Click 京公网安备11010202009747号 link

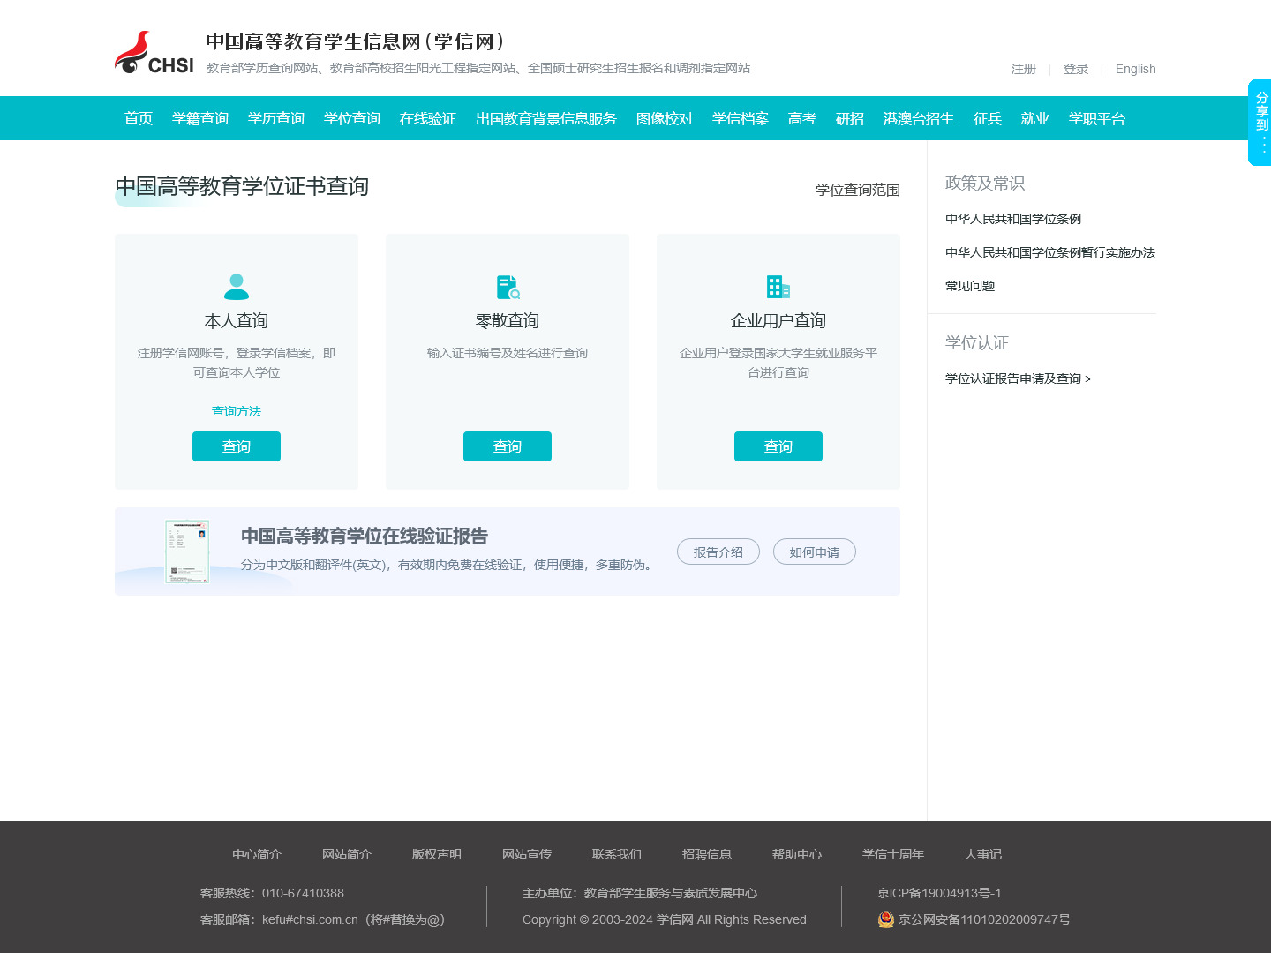[x=984, y=919]
